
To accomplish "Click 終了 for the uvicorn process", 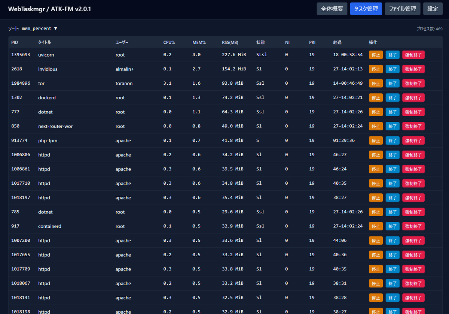I will pos(393,55).
